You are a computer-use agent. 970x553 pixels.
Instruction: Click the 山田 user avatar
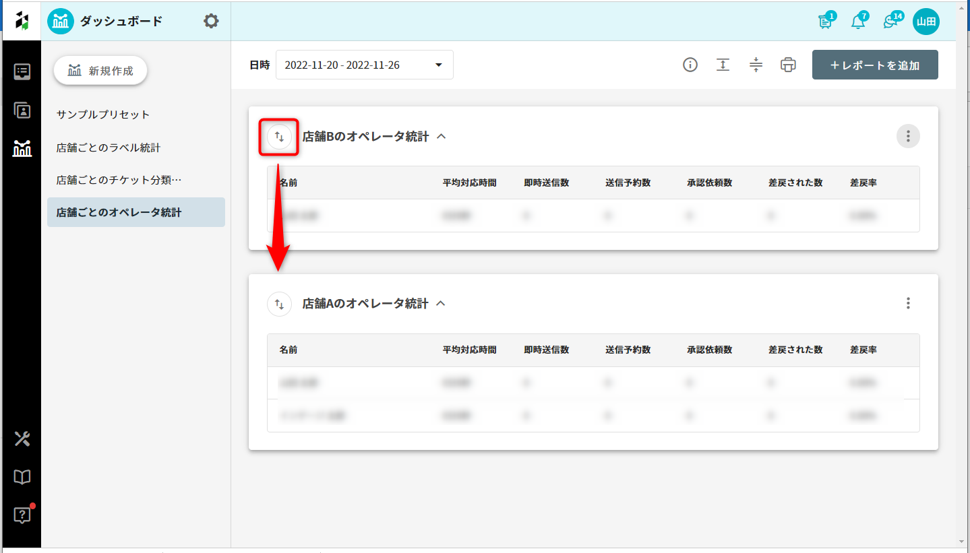(926, 22)
